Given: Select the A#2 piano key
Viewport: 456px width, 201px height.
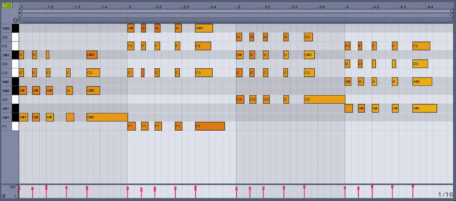Looking at the screenshot, I should coord(15,82).
